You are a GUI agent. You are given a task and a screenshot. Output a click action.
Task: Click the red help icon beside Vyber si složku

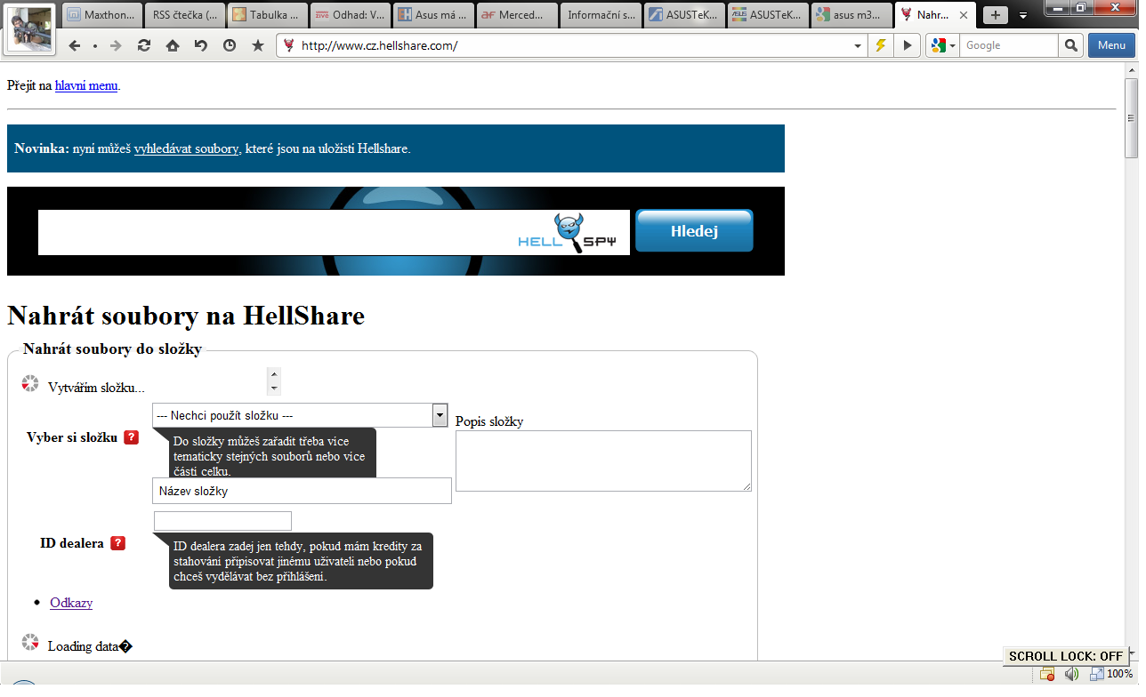[x=131, y=437]
